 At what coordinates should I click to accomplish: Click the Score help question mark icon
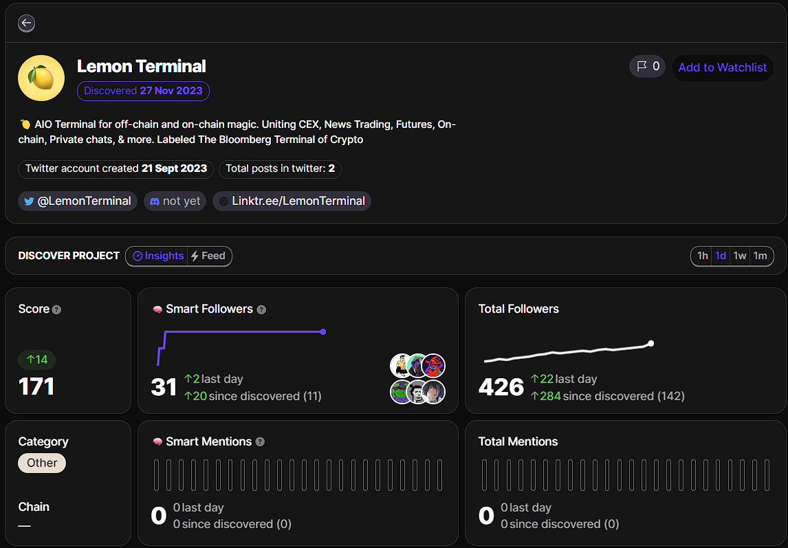(57, 309)
